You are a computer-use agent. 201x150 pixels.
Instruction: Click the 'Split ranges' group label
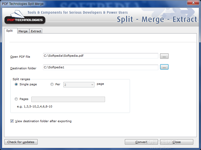tap(21, 79)
